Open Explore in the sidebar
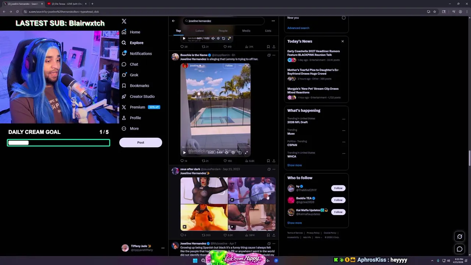This screenshot has height=265, width=471. tap(132, 43)
